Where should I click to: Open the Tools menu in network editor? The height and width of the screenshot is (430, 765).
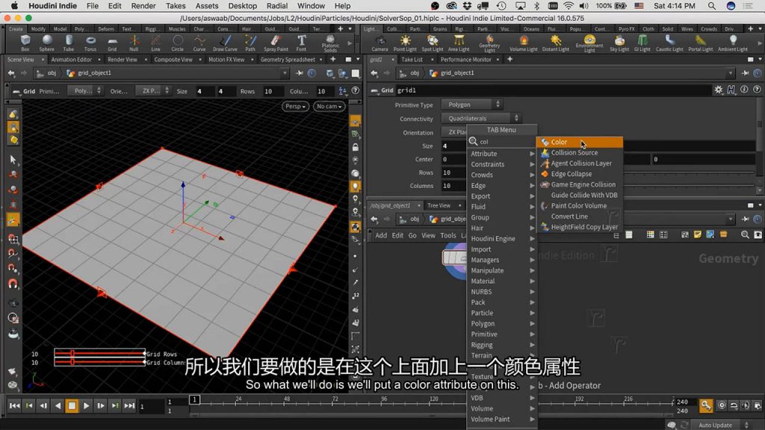pyautogui.click(x=448, y=235)
